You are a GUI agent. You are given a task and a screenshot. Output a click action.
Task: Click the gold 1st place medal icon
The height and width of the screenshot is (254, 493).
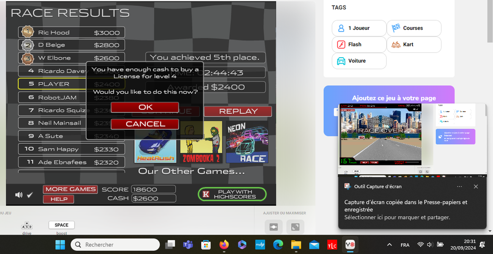point(27,32)
